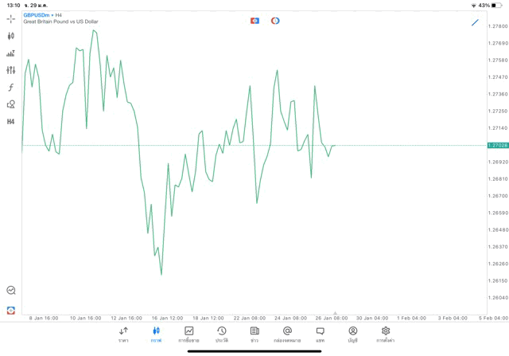509x356 pixels.
Task: Open the การตั้งค่า (Settings) tab
Action: pos(386,334)
